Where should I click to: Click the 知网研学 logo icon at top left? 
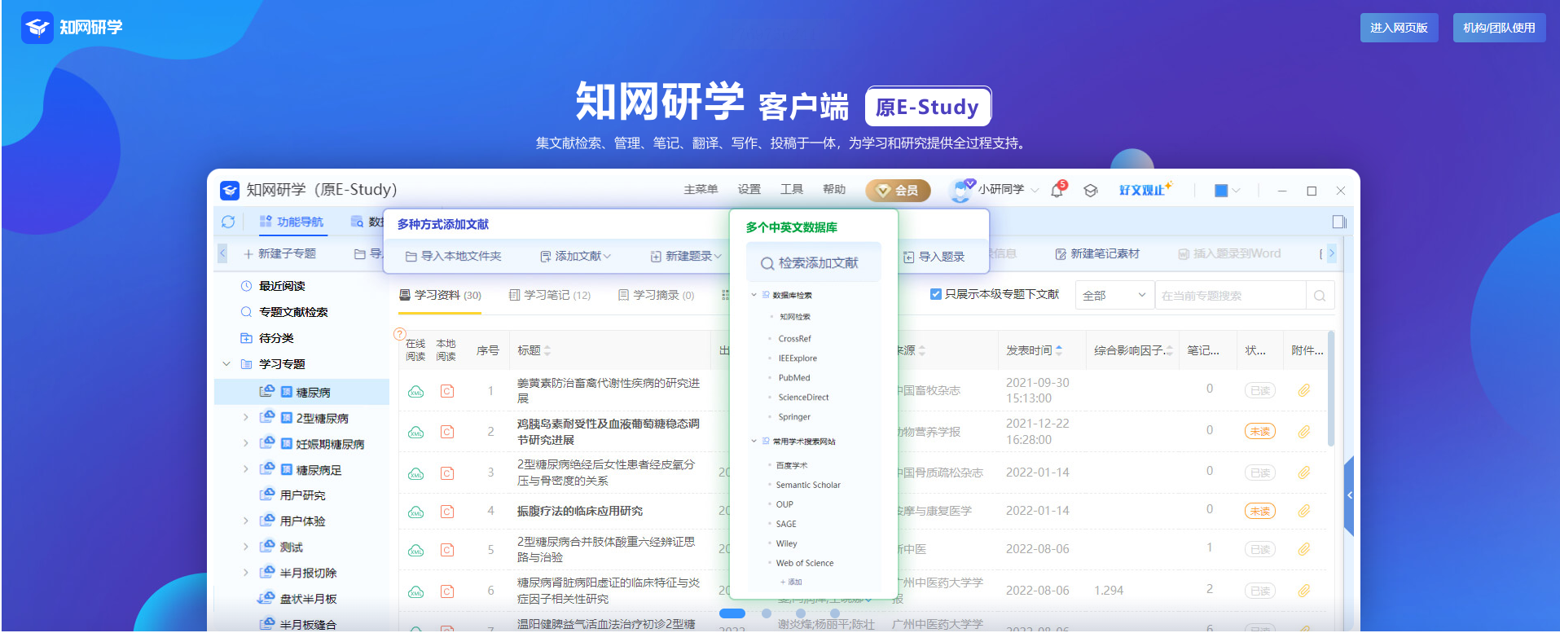click(37, 28)
